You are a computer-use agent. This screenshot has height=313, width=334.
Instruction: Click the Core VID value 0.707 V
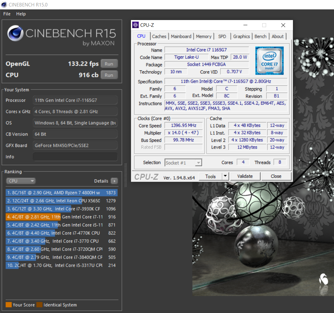pos(234,72)
